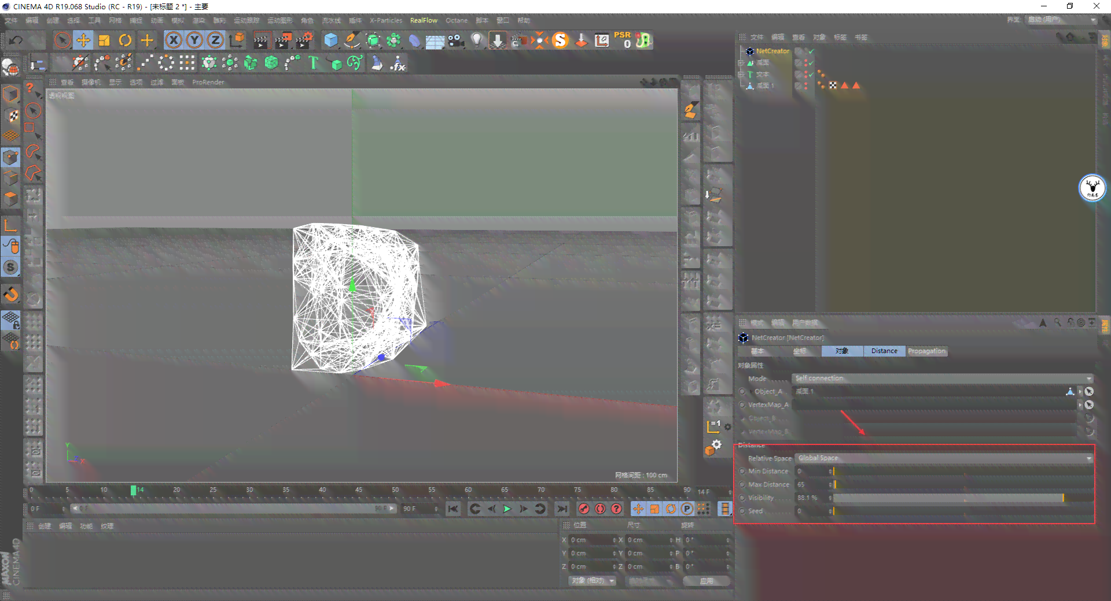
Task: Open ProRender viewport menu
Action: point(208,82)
